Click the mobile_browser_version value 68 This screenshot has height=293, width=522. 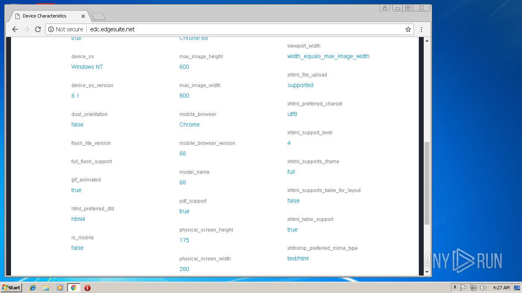pyautogui.click(x=183, y=153)
